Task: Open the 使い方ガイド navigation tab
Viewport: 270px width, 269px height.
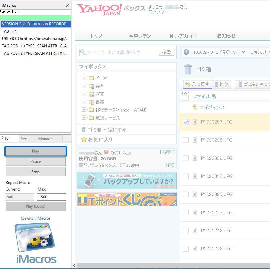Action: click(183, 36)
